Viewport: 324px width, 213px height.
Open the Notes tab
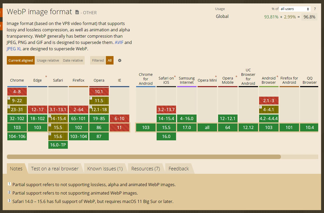(x=16, y=169)
